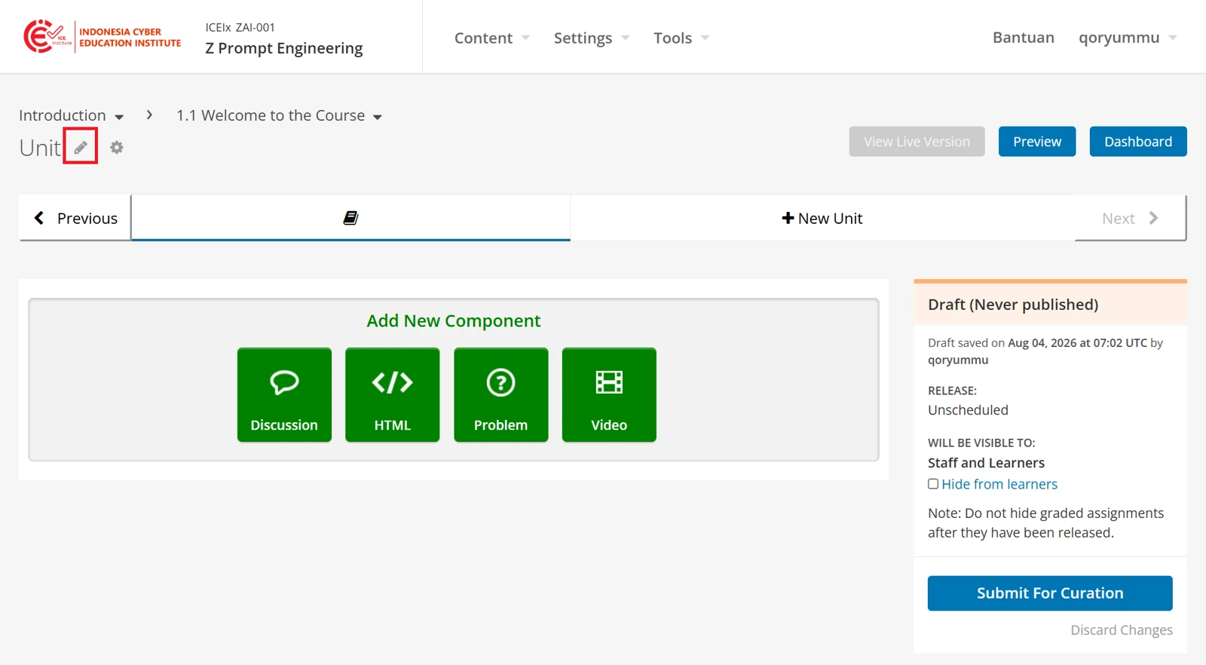Click View Live Version button

pos(917,142)
